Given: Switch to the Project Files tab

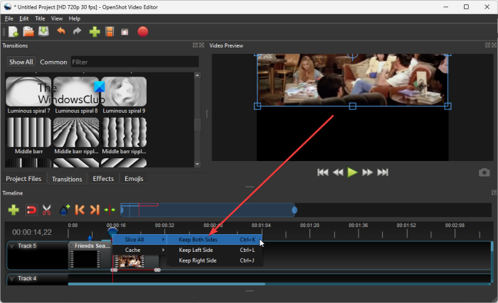Looking at the screenshot, I should point(23,179).
